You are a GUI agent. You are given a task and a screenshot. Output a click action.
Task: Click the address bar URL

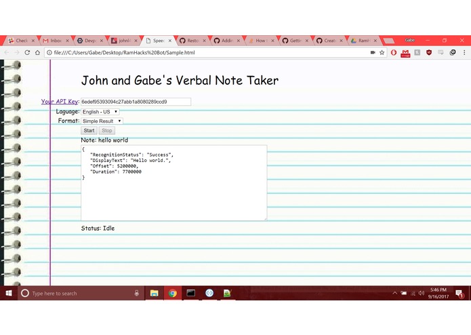click(x=125, y=53)
